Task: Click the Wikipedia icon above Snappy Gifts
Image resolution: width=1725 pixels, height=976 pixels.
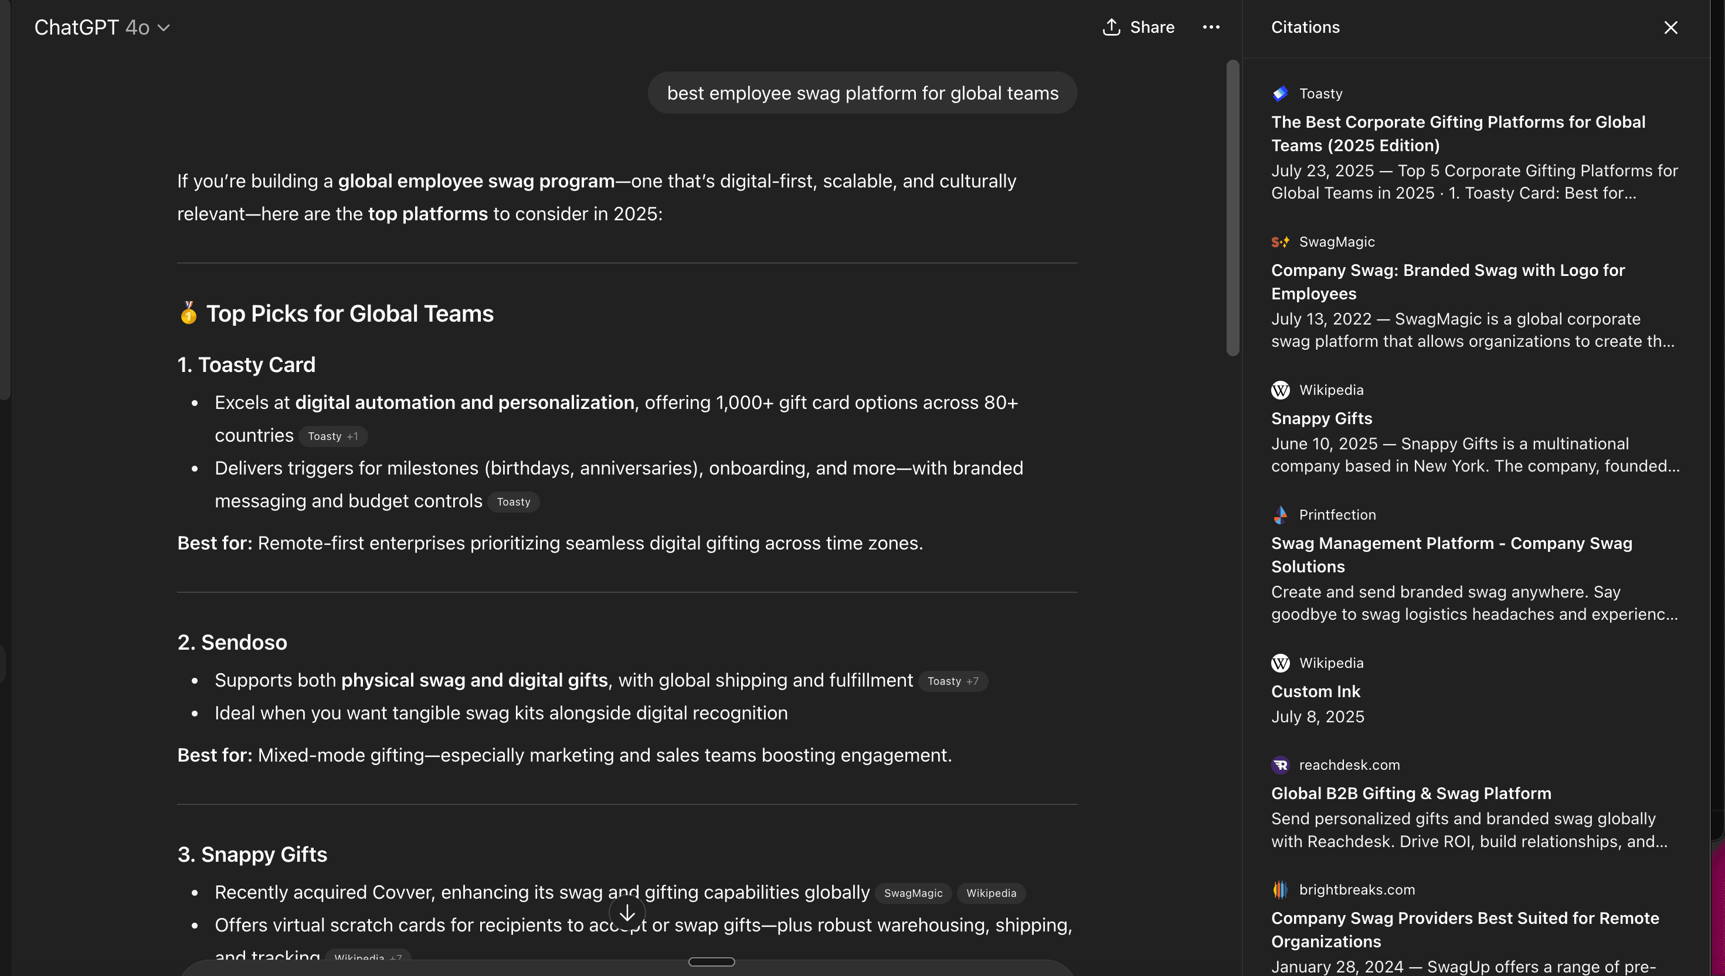Action: coord(1281,390)
